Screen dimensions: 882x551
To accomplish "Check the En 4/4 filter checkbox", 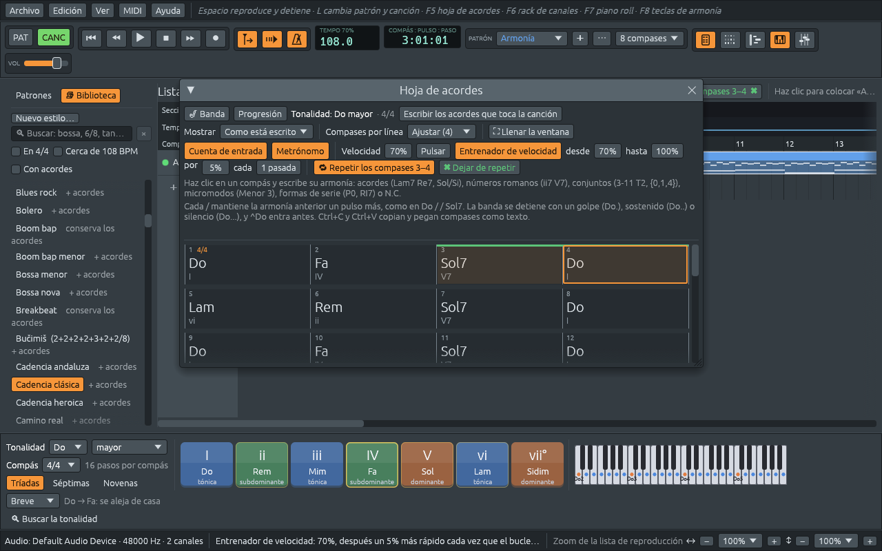I will 16,152.
